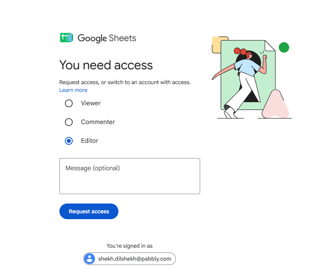Click the Request access button
The image size is (326, 272).
click(x=89, y=211)
